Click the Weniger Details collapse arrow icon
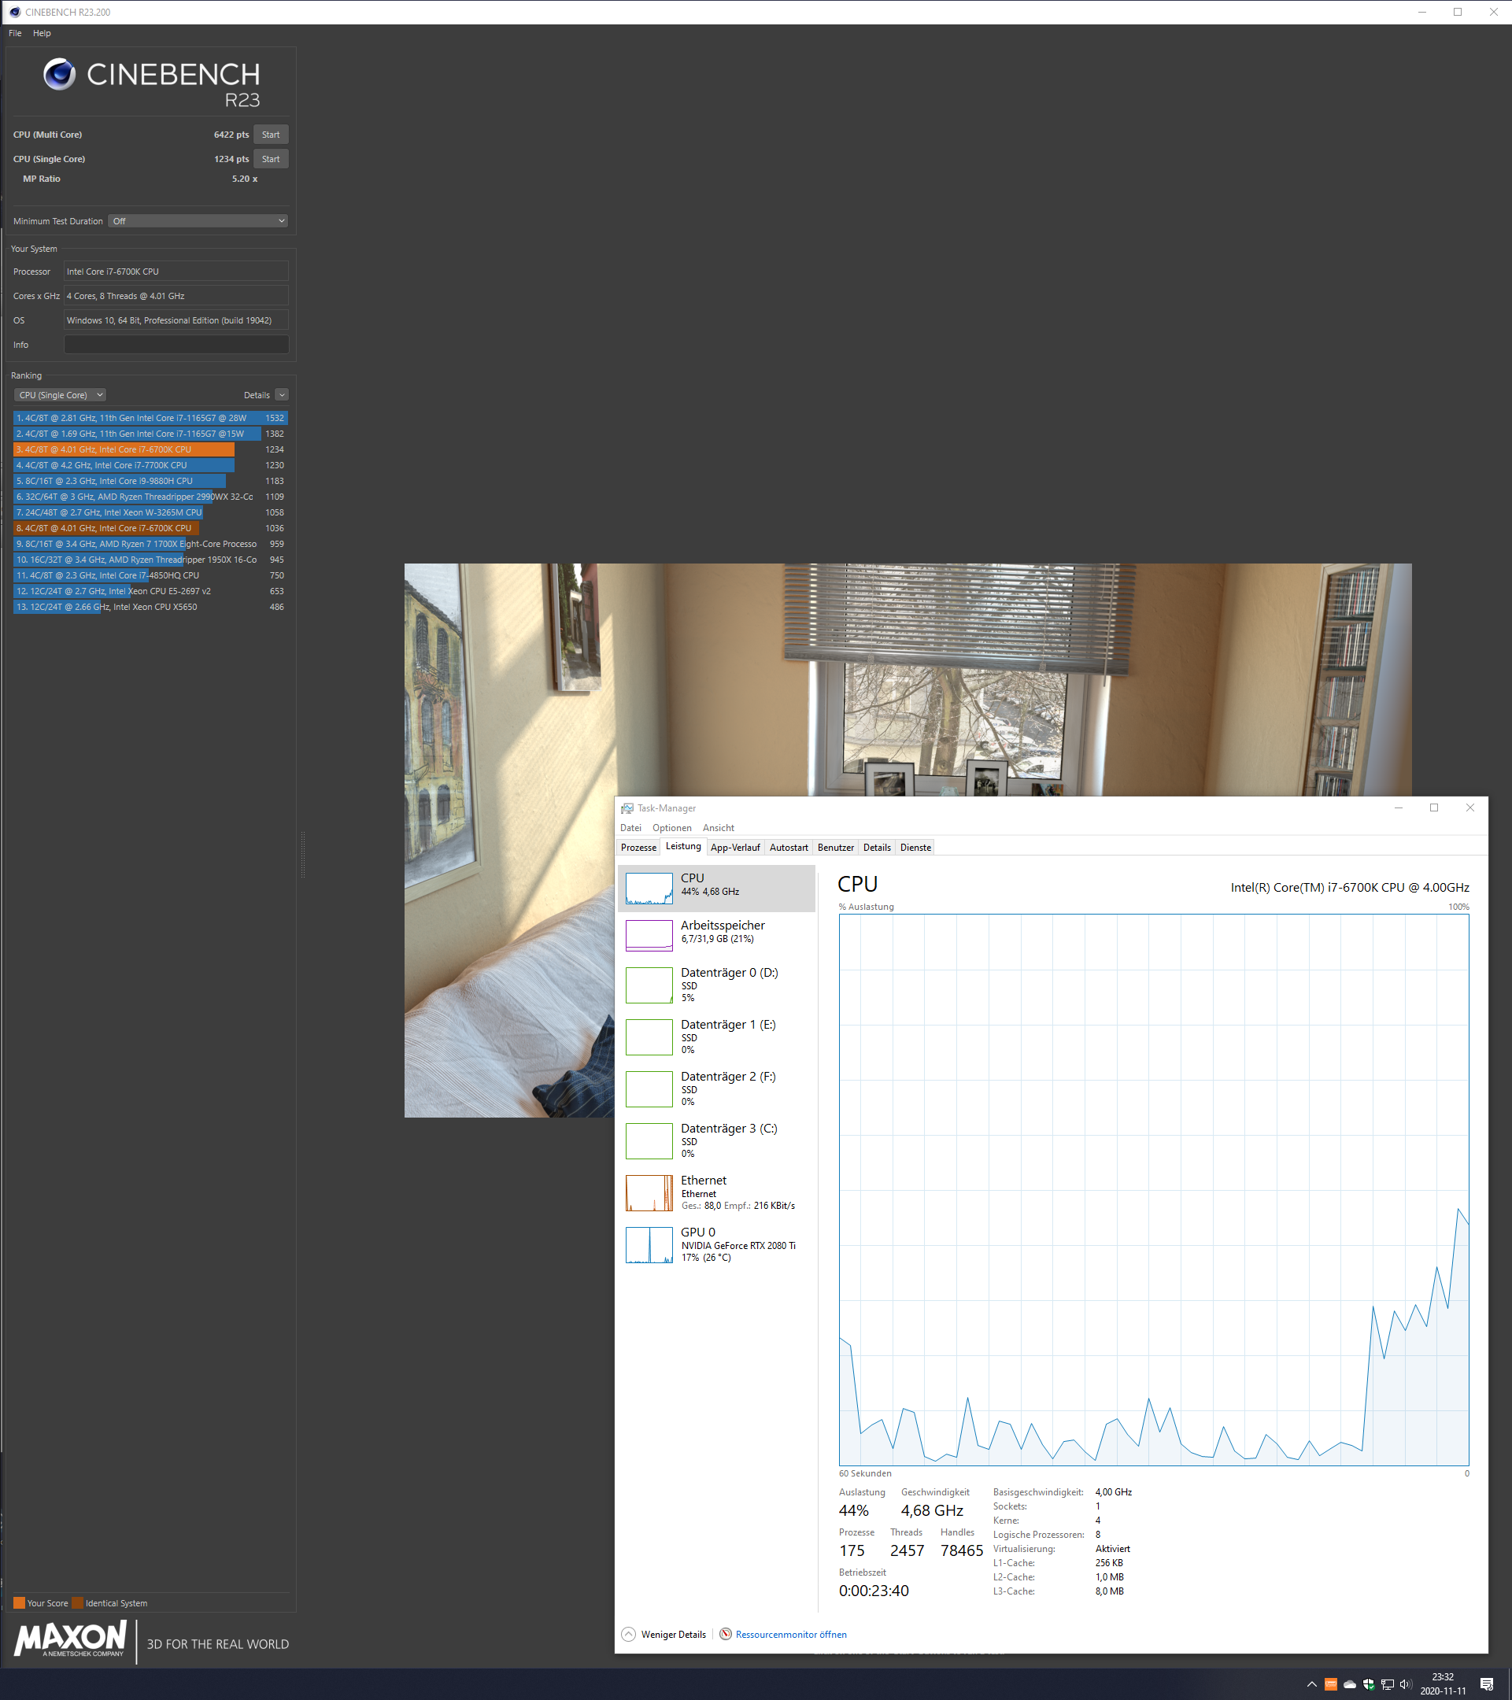This screenshot has width=1512, height=1700. click(x=629, y=1635)
